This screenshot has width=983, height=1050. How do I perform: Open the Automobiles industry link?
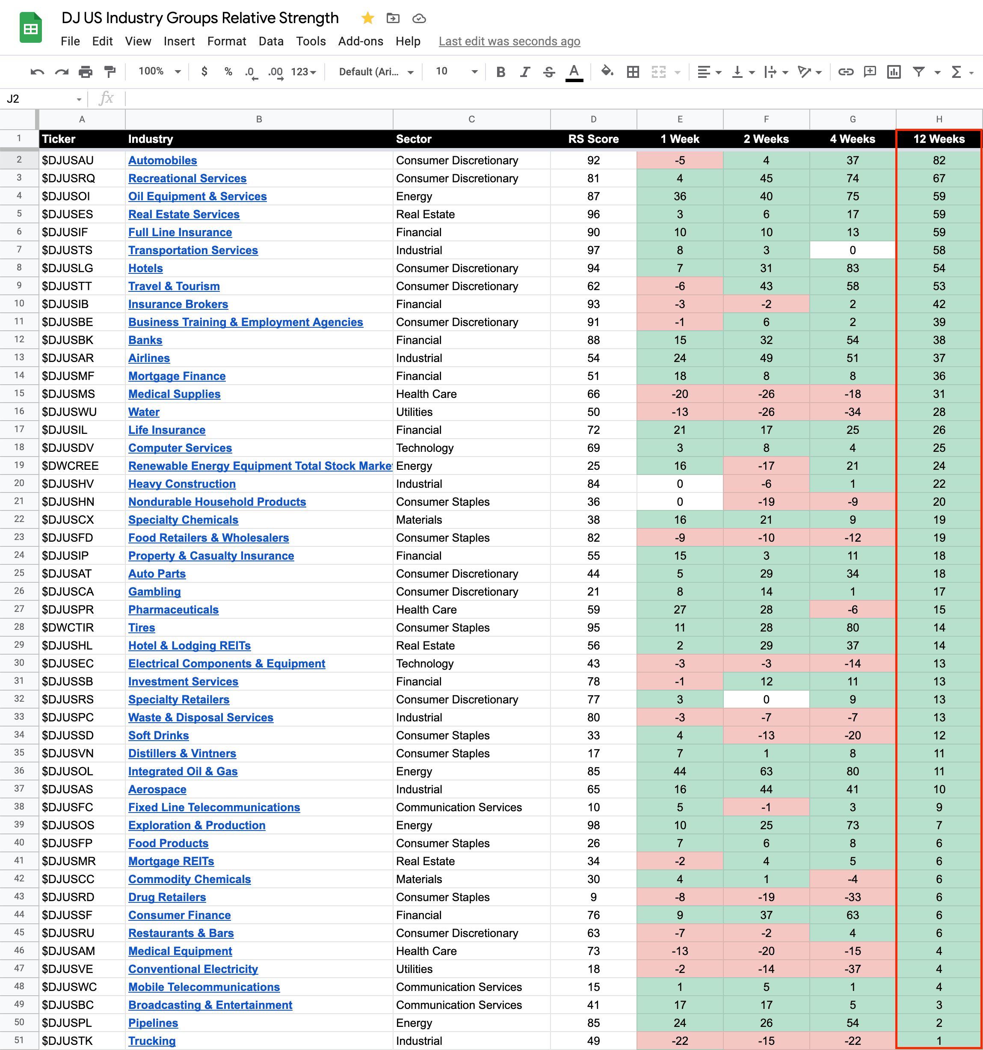coord(163,160)
